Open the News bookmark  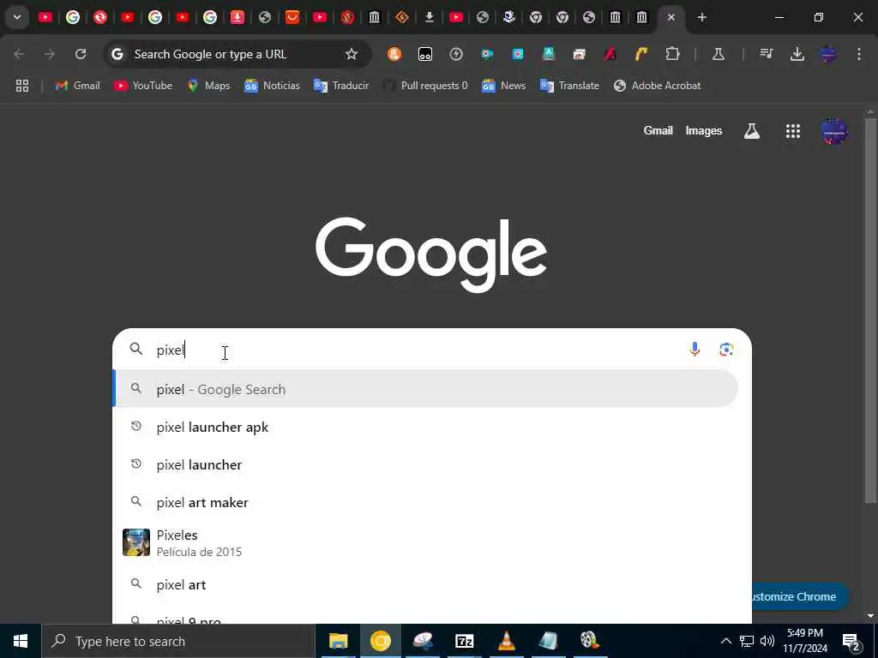tap(503, 86)
